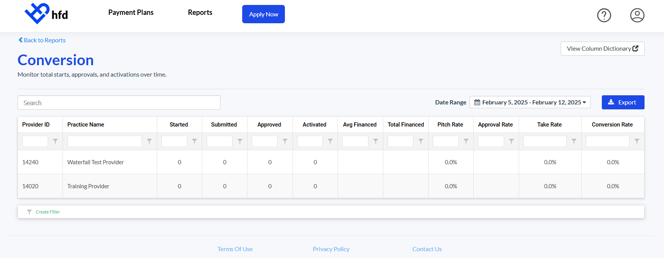Focus the Total Financed filter input

click(400, 141)
